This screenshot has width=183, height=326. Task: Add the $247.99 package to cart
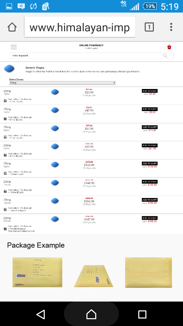[x=149, y=218]
